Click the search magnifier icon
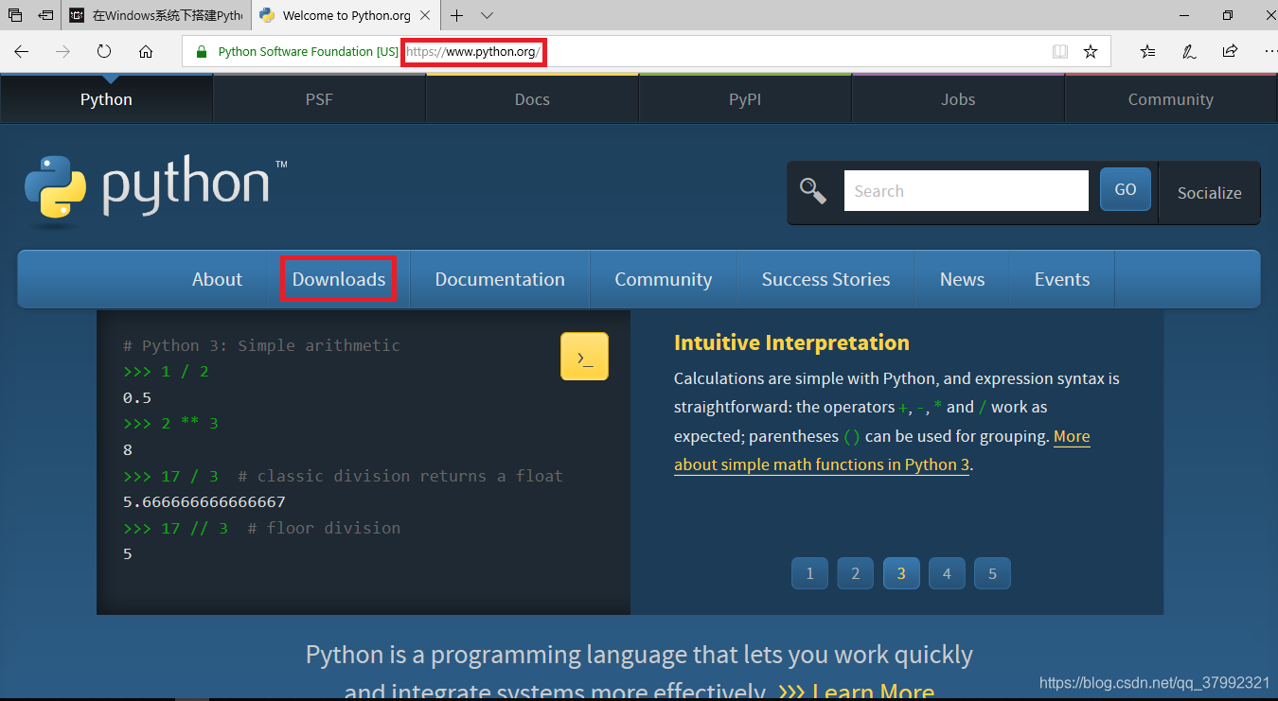Screen dimensions: 1278x701 (813, 191)
